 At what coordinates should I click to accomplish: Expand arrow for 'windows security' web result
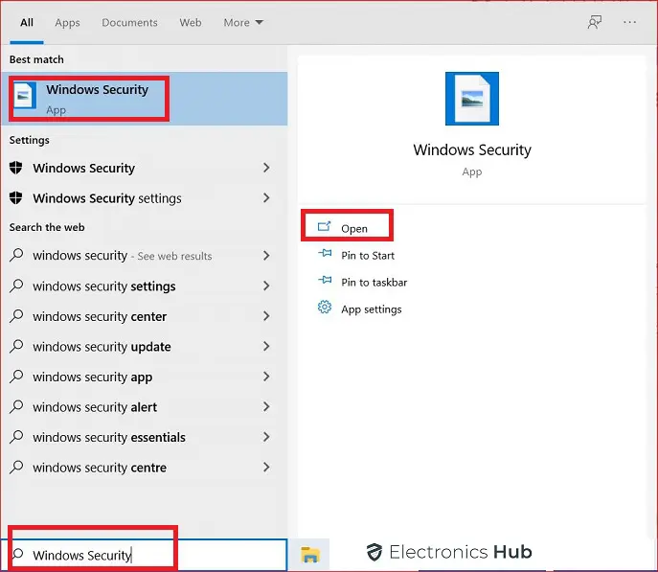[x=266, y=255]
